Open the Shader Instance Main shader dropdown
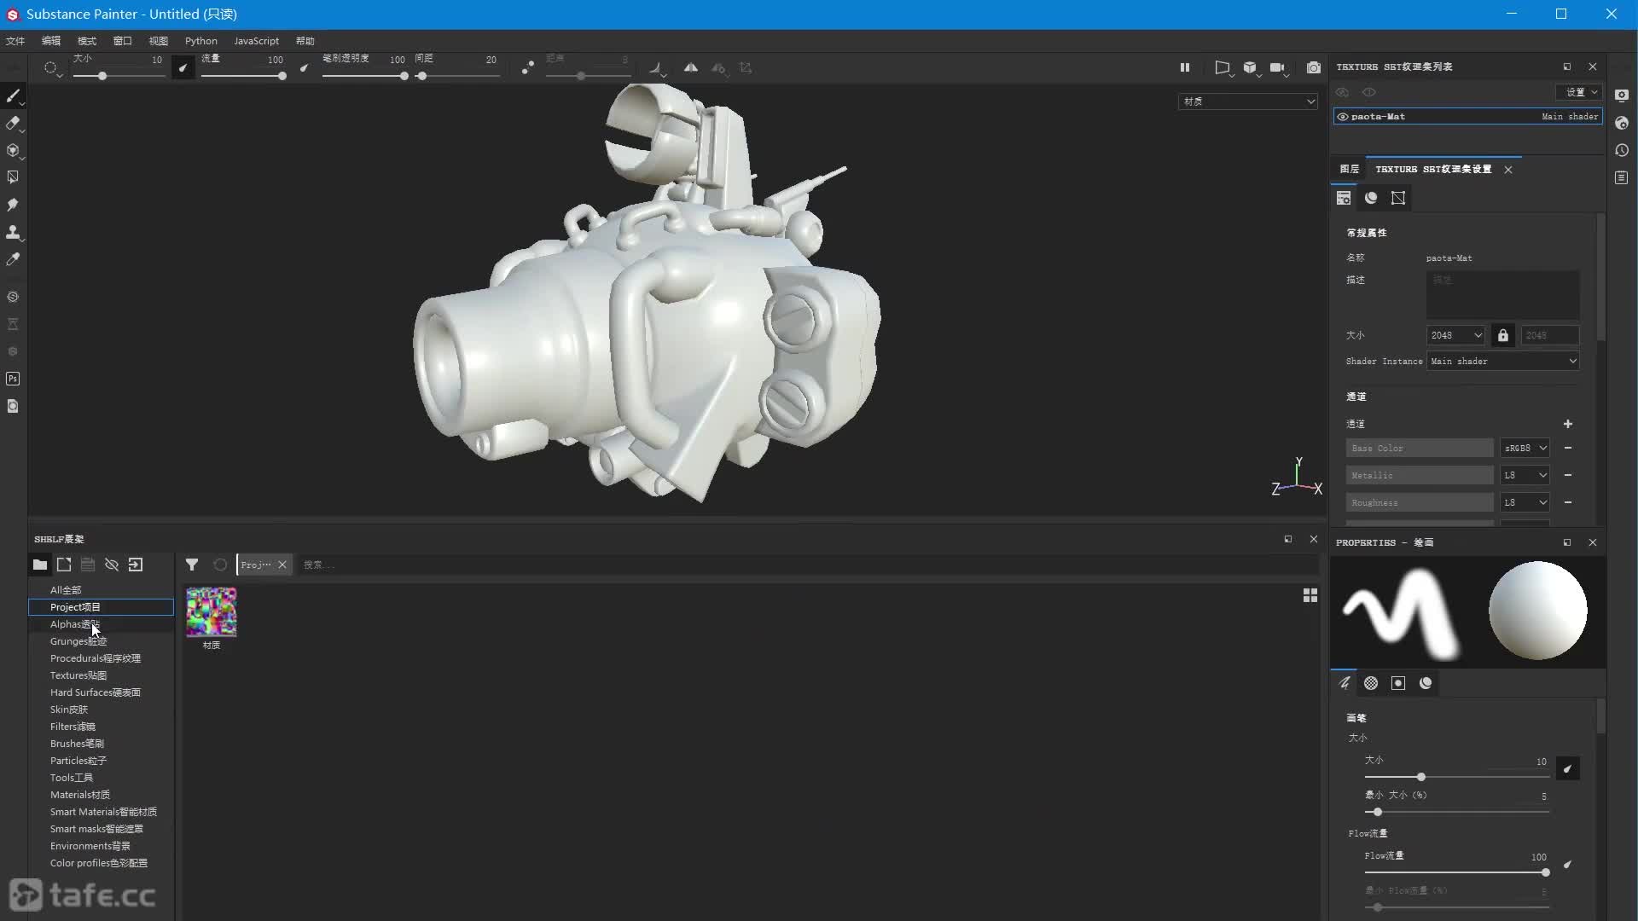The width and height of the screenshot is (1638, 921). (1502, 361)
